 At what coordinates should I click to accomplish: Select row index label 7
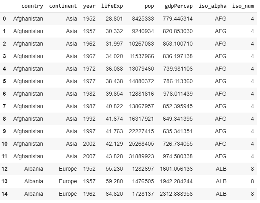[4, 106]
